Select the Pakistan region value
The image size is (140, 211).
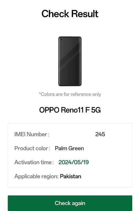tap(70, 176)
